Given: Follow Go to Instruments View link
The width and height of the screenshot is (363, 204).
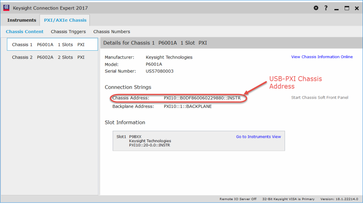Looking at the screenshot, I should [x=258, y=137].
